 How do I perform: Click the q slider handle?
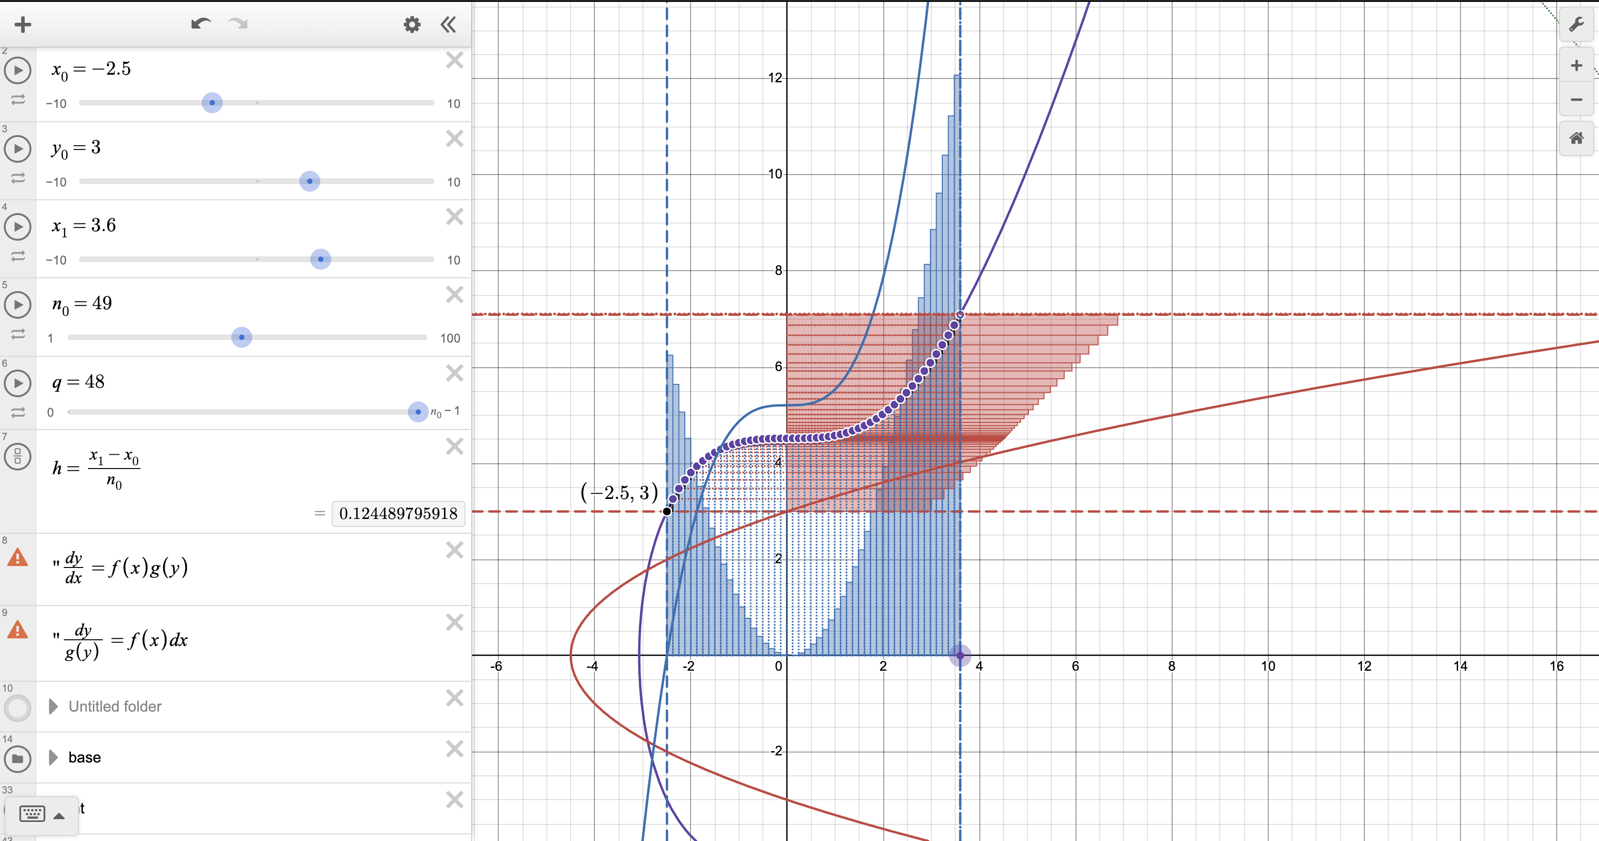[418, 411]
